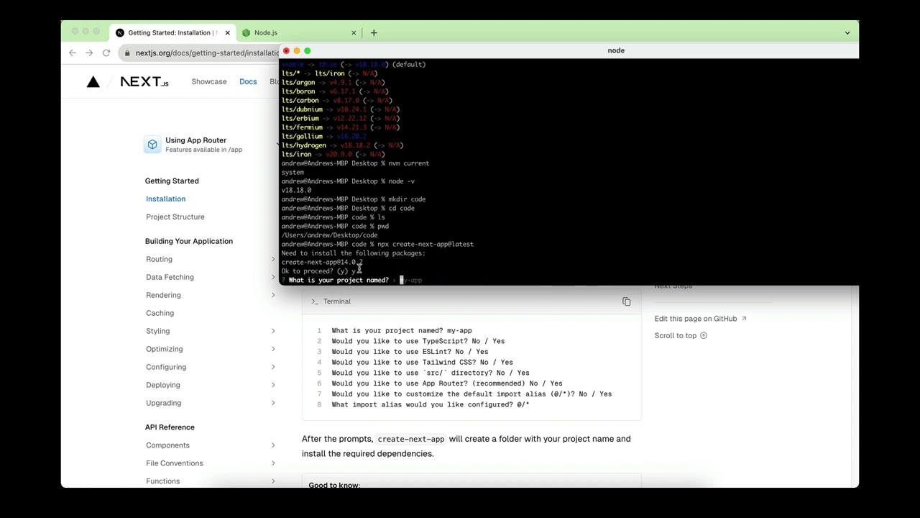
Task: Close the Getting Started Installation tab
Action: 228,32
